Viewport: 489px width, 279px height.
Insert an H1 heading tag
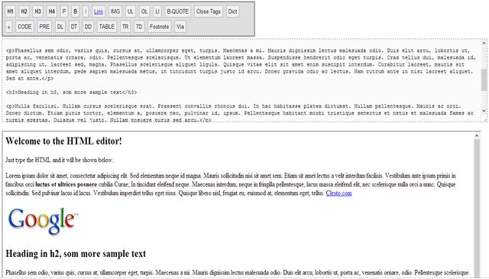click(10, 11)
